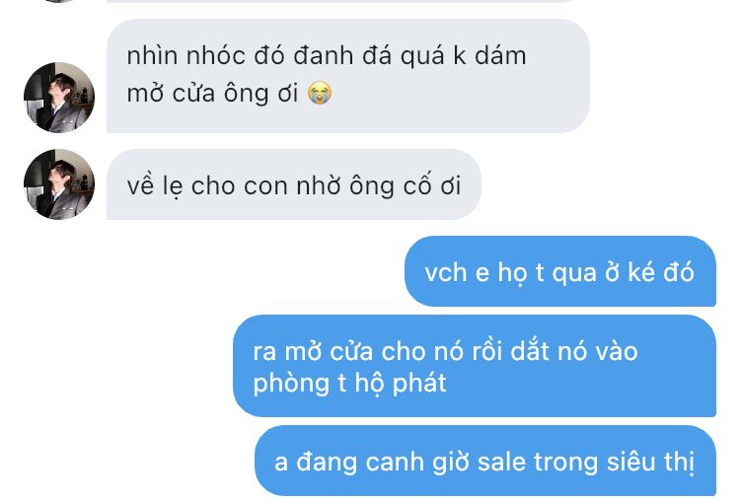
Task: Click the crying face emoji in the message
Action: click(x=320, y=93)
